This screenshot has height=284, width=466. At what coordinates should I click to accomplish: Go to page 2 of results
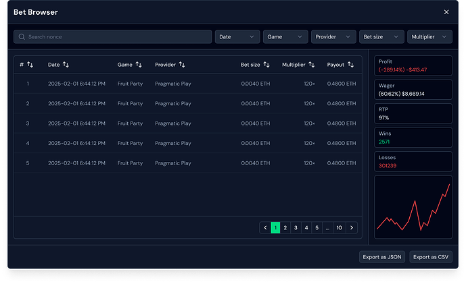pyautogui.click(x=285, y=228)
